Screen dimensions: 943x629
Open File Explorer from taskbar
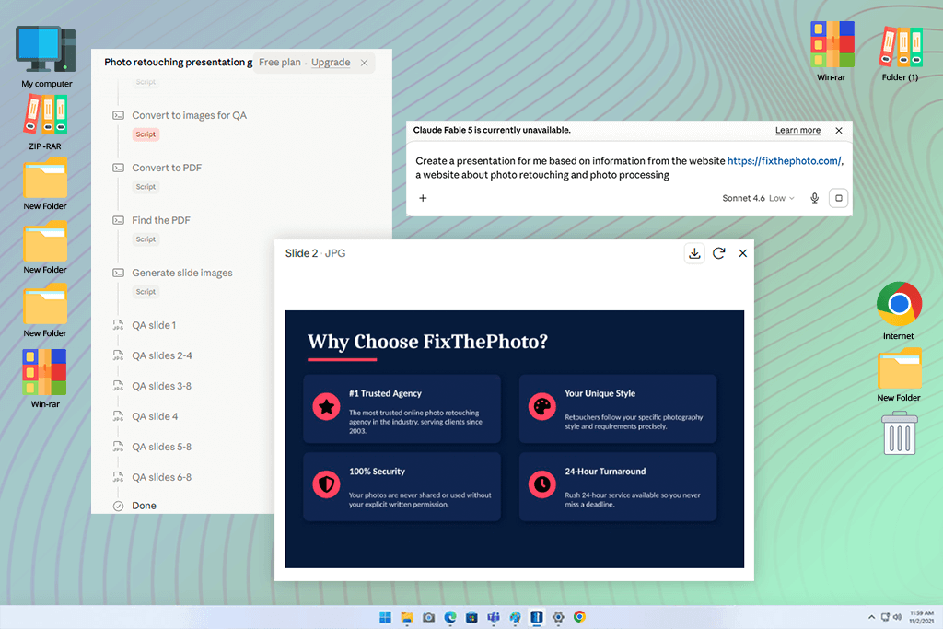tap(407, 617)
